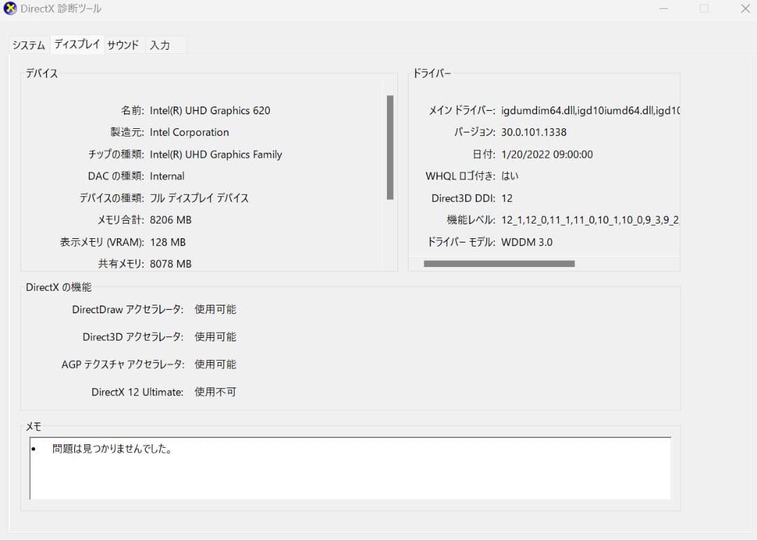Click the 使用不可 status for DirectX 12 Ultimate
The image size is (757, 541).
(x=215, y=392)
